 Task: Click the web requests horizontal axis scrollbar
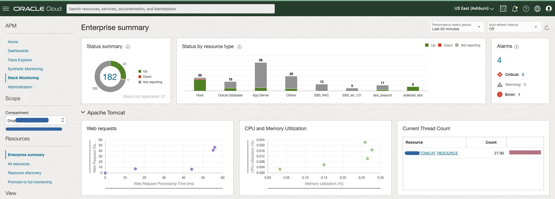tap(164, 188)
